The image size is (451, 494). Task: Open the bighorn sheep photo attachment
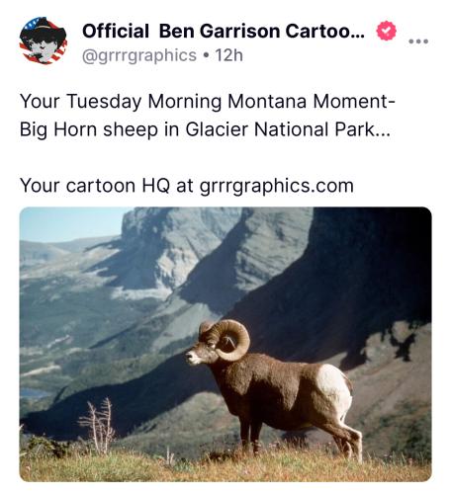[225, 344]
